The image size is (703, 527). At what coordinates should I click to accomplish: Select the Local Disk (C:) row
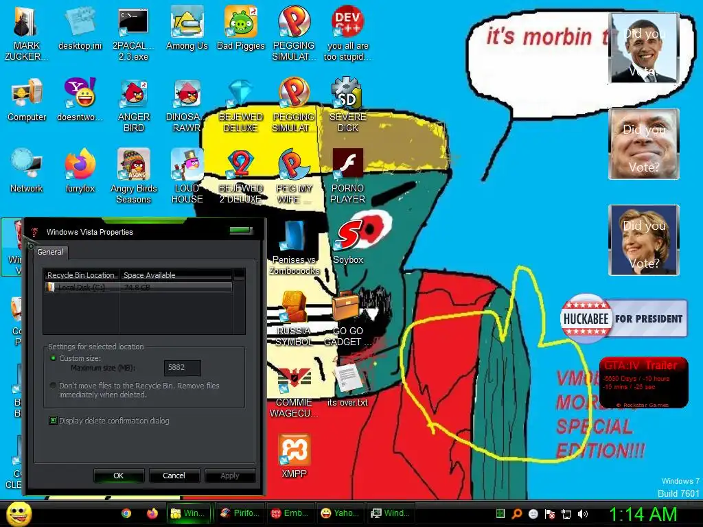(x=138, y=288)
